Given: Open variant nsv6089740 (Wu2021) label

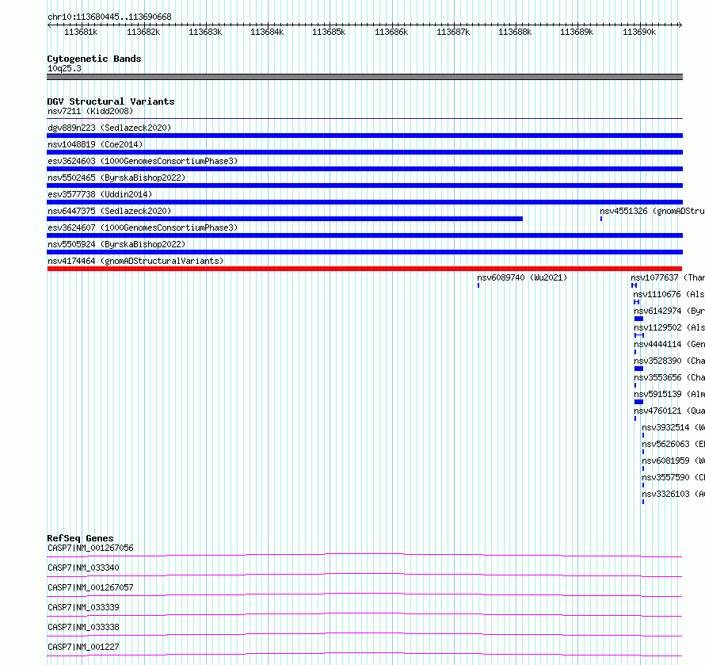Looking at the screenshot, I should coord(522,277).
